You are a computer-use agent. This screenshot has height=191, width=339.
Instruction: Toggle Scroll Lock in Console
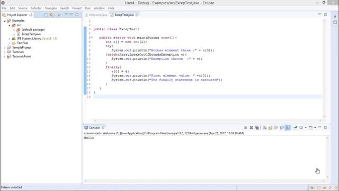[270, 128]
